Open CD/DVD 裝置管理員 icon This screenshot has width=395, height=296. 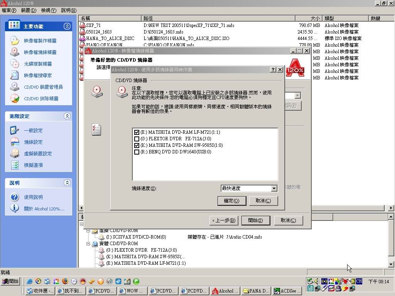coord(14,87)
